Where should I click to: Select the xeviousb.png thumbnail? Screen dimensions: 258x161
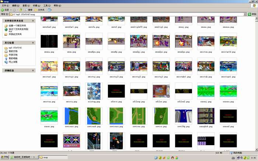point(94,116)
